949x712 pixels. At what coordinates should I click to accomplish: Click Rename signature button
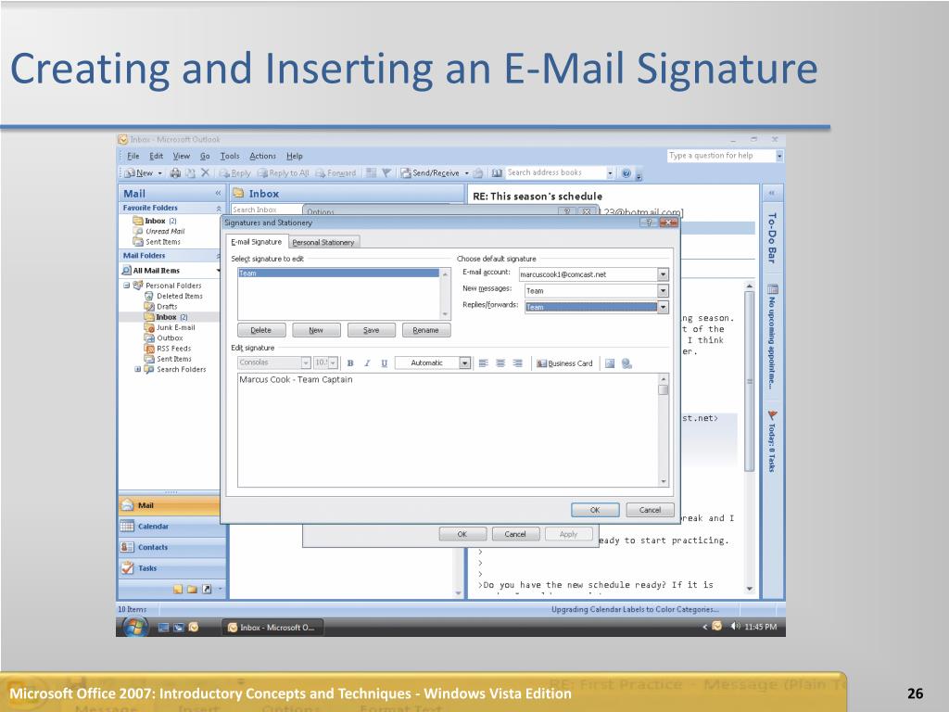coord(426,330)
